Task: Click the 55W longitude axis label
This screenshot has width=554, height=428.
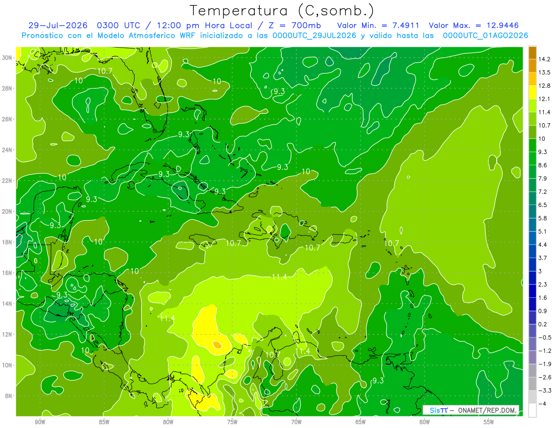Action: coord(489,422)
